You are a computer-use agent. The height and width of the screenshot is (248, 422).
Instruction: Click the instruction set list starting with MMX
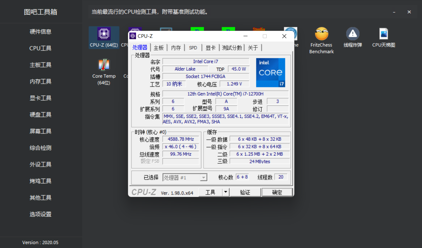[226, 119]
